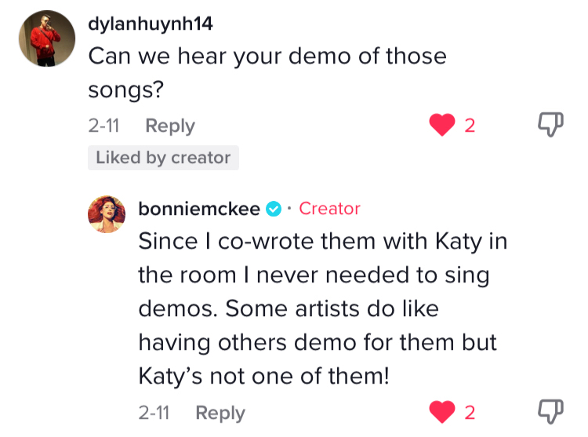Image resolution: width=588 pixels, height=437 pixels.
Task: Dislike dylanhuynh14's comment with the thumbs-down
Action: (x=550, y=125)
